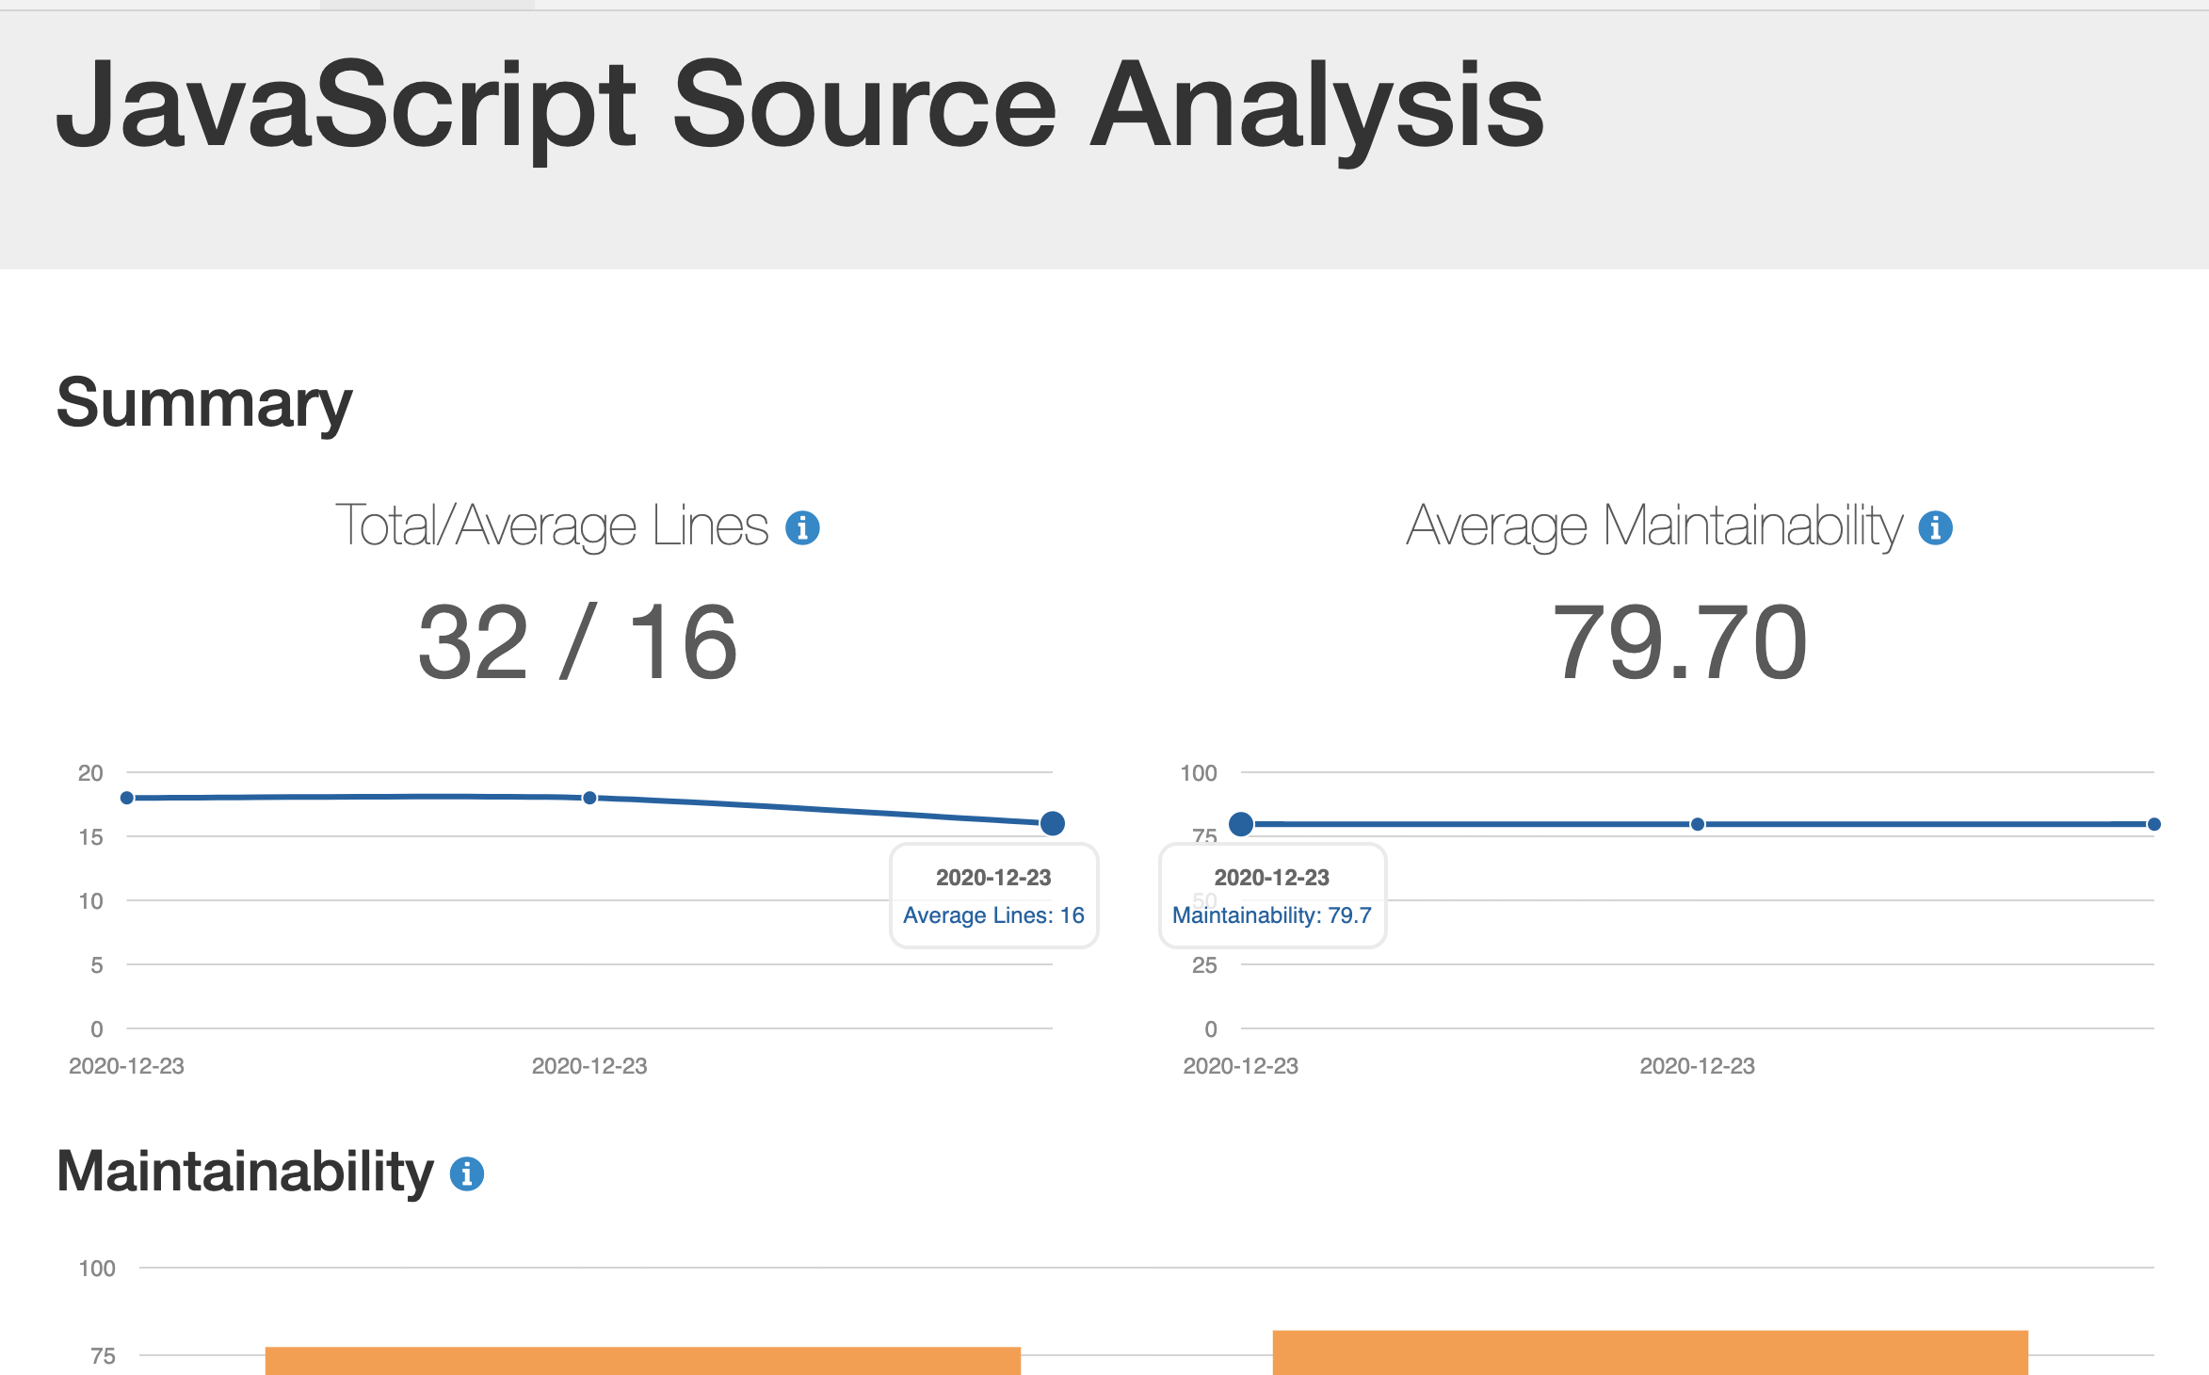Image resolution: width=2209 pixels, height=1375 pixels.
Task: Select first data point on Average Lines chart
Action: coord(127,798)
